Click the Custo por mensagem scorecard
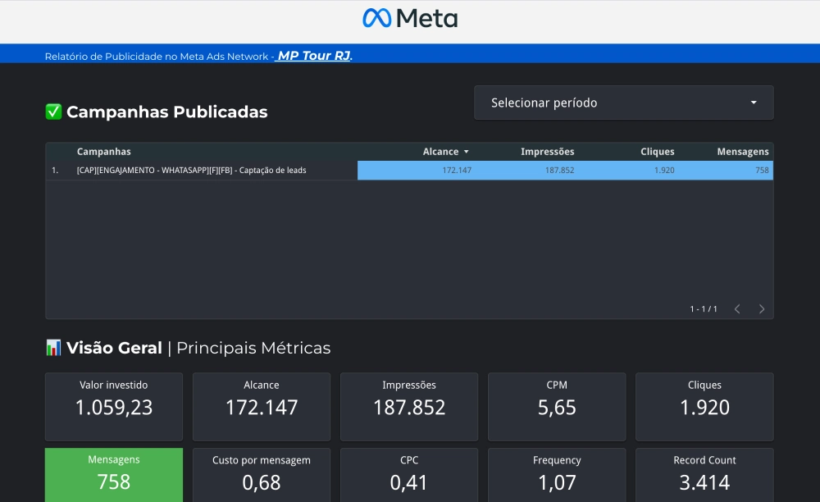Screen dimensions: 820x502 (x=262, y=474)
